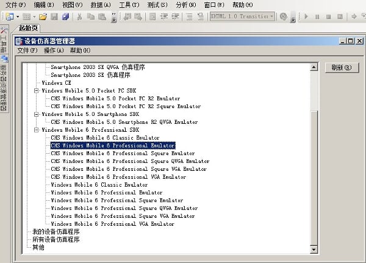Click the New Project toolbar icon
Viewport: 366px width, 263px height.
(x=9, y=16)
